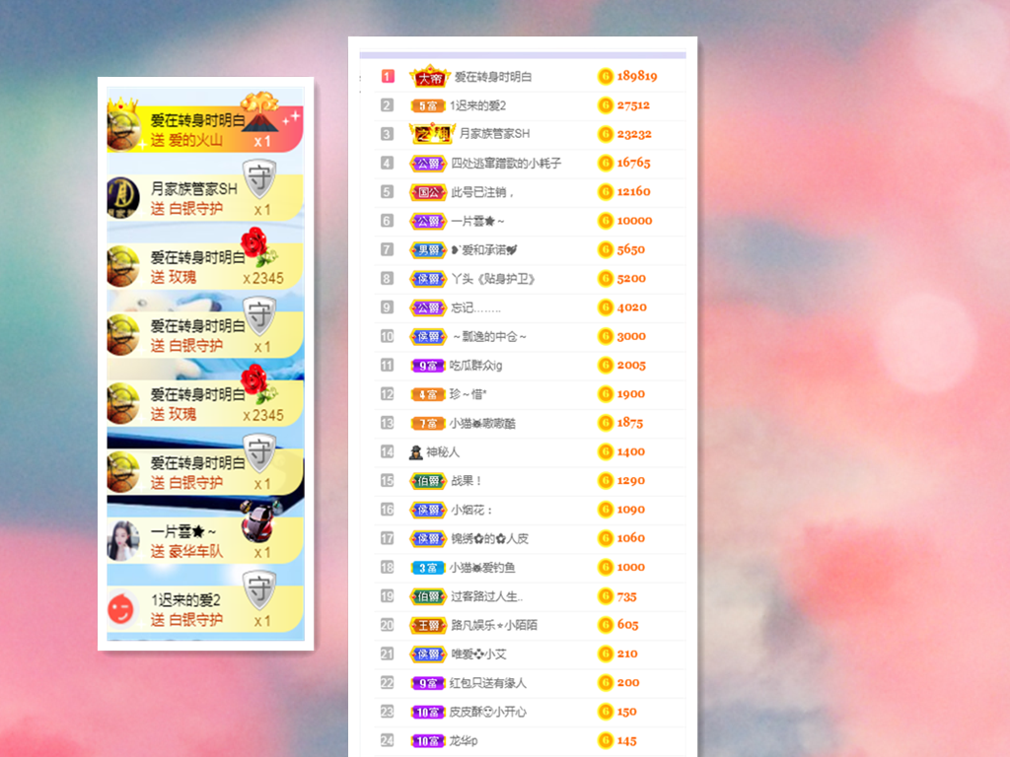Click the mystery figure icon beside 神秘人
This screenshot has height=757, width=1010.
416,451
